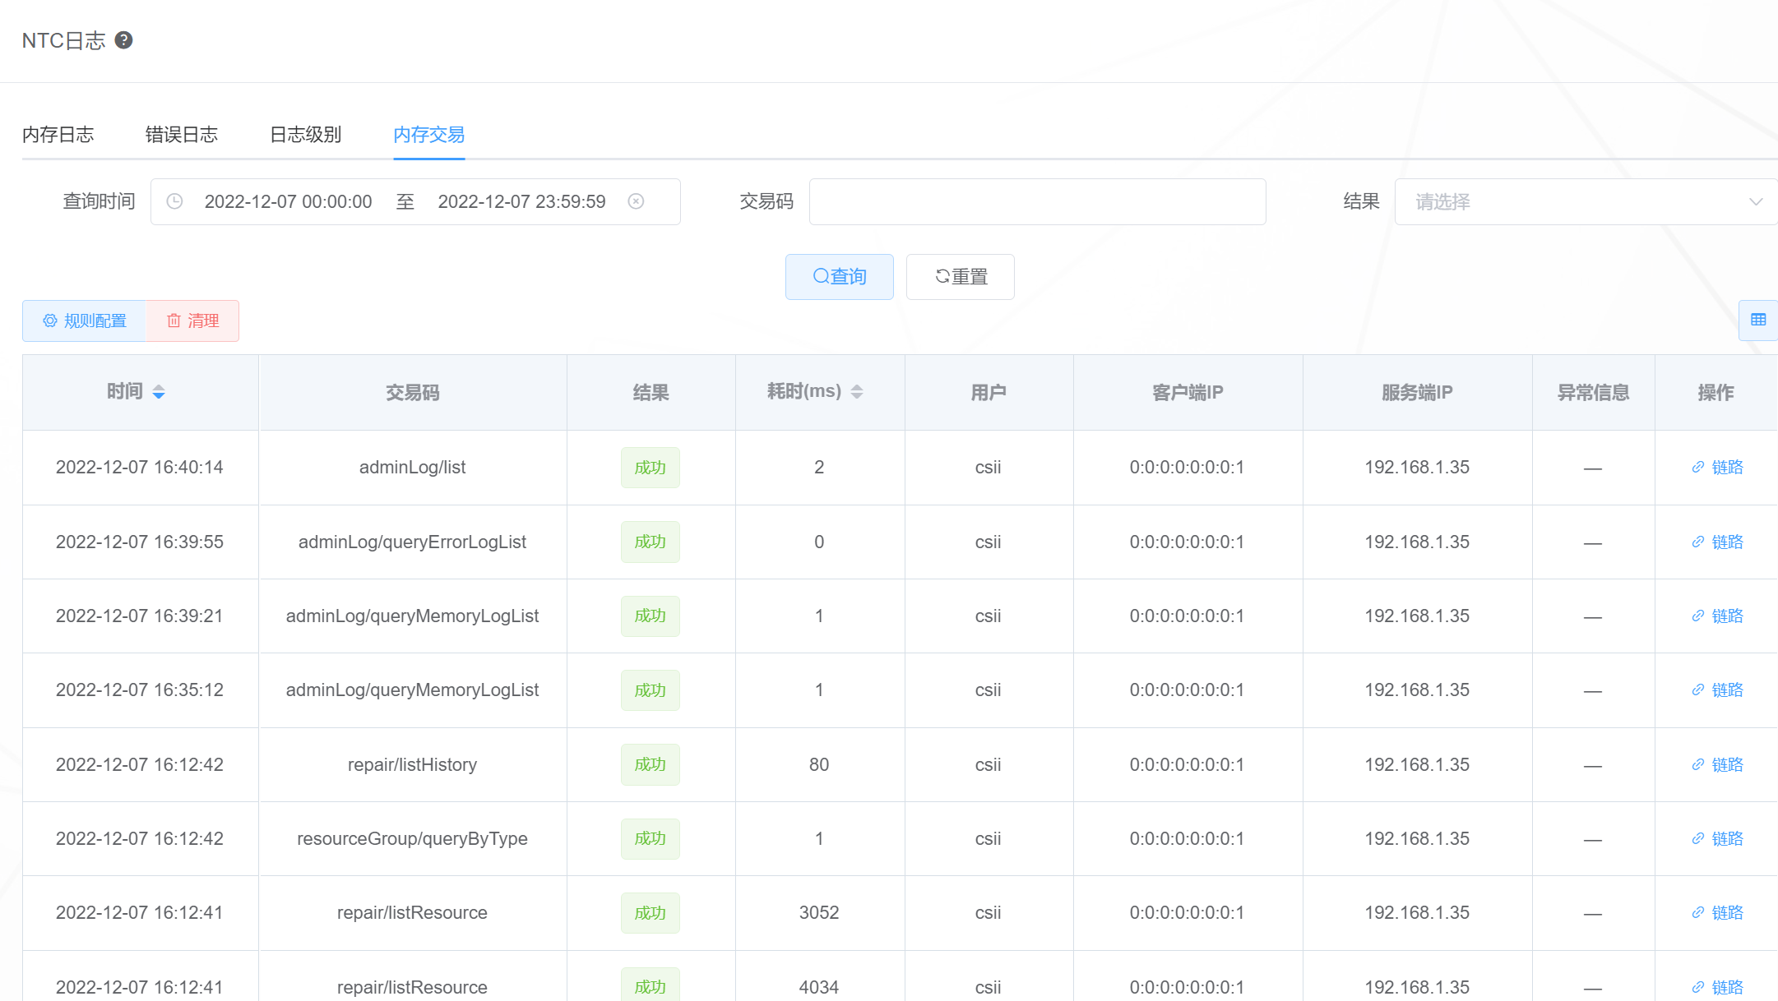The width and height of the screenshot is (1778, 1001).
Task: Click the 用户 column header
Action: click(x=989, y=393)
